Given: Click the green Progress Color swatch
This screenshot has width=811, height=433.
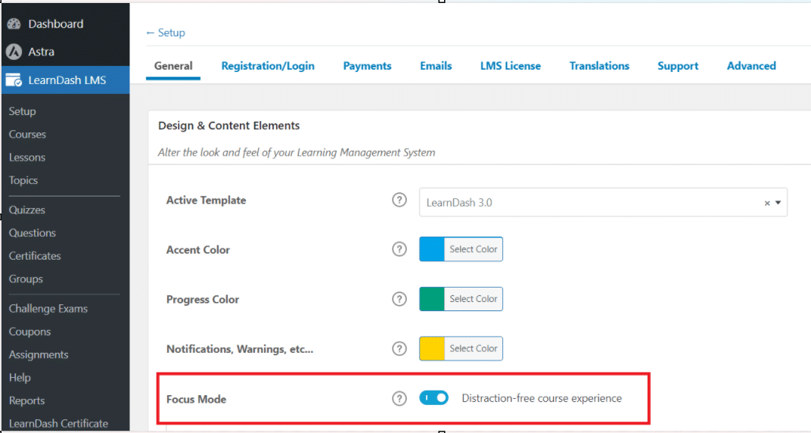Looking at the screenshot, I should point(432,299).
